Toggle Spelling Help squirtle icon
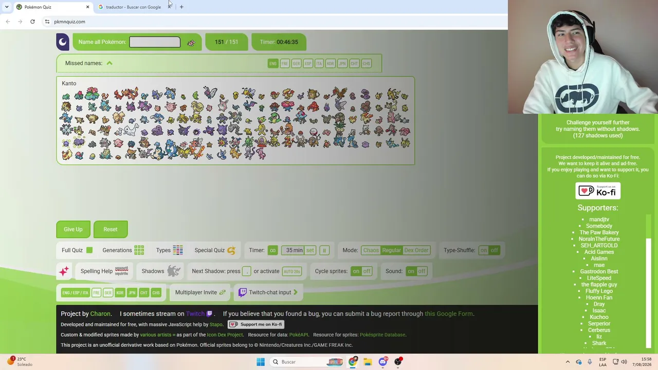Screen dimensions: 658x370 pyautogui.click(x=121, y=271)
